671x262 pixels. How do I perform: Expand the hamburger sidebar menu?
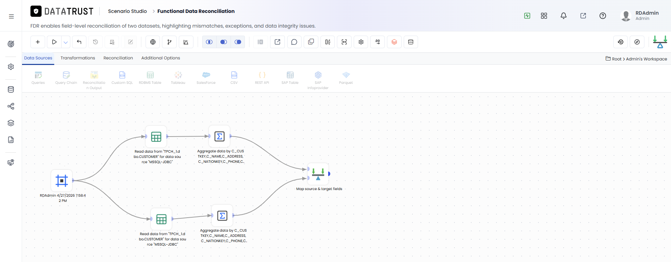pyautogui.click(x=11, y=16)
